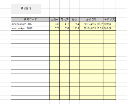The image size is (127, 104).
Task: Select the 検索ワード header cell
Action: (x=30, y=19)
